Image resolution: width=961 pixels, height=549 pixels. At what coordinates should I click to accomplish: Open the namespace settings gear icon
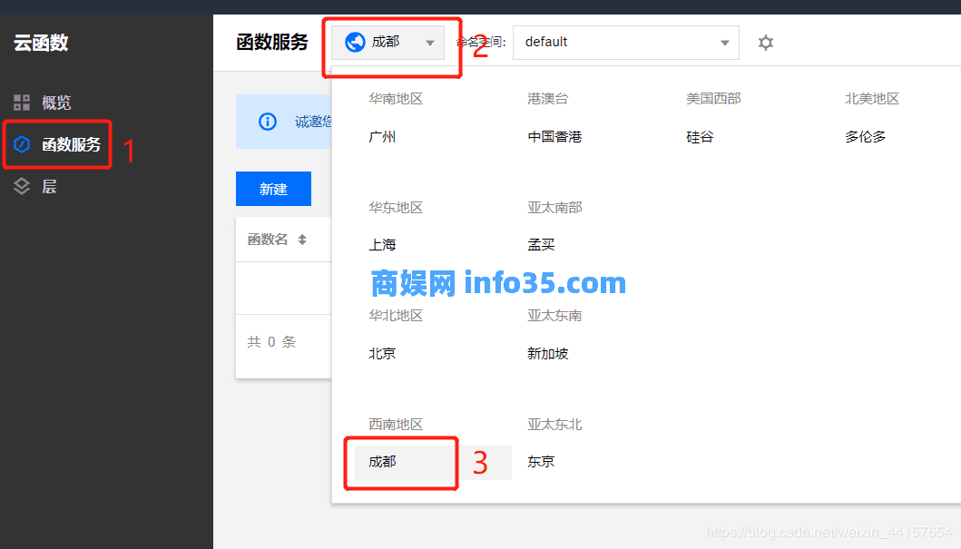pos(765,42)
